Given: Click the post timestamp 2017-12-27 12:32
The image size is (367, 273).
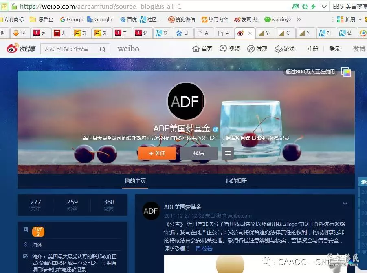Looking at the screenshot, I should pyautogui.click(x=184, y=216).
